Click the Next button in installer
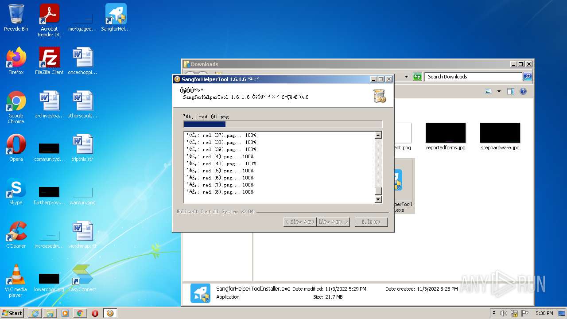Screen dimensions: 567x319 333,222
